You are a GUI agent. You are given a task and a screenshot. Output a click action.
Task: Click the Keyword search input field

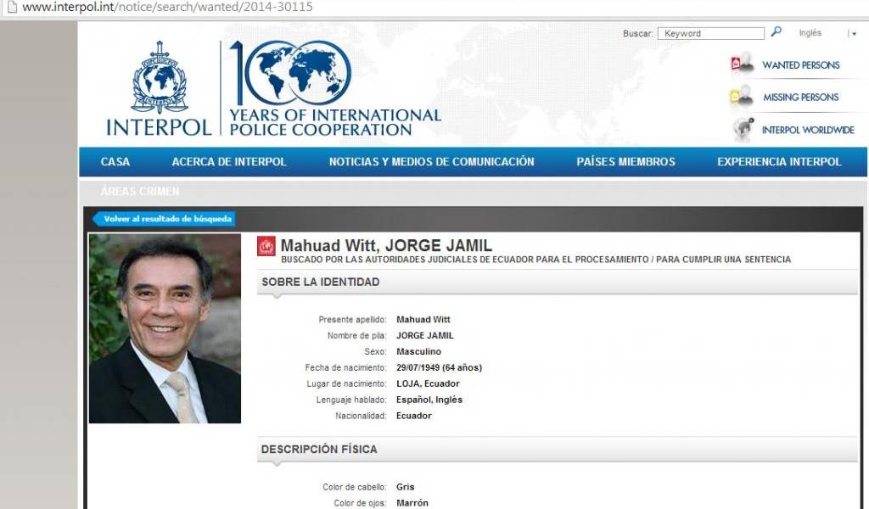point(711,33)
